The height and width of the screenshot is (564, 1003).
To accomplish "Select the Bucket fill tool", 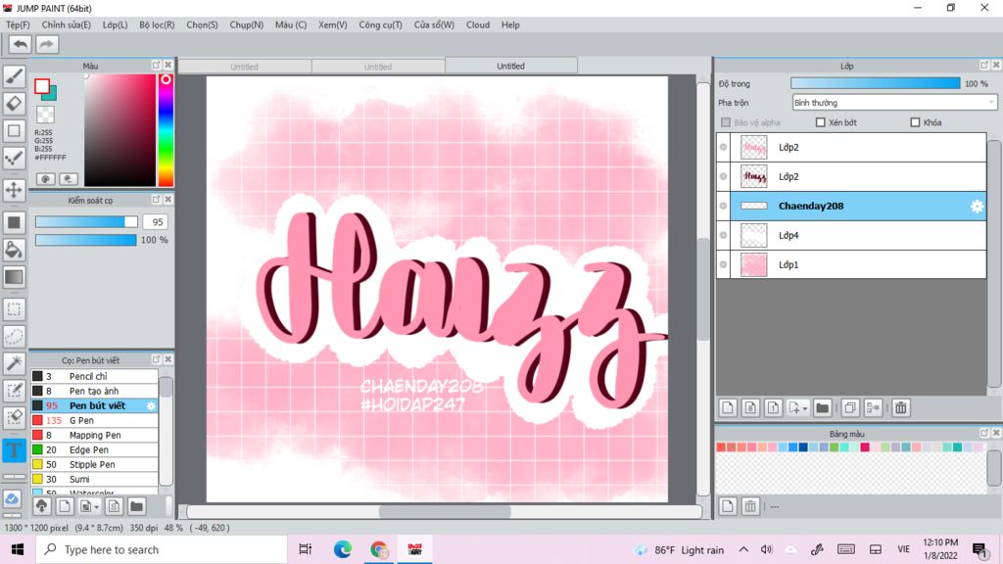I will 14,250.
